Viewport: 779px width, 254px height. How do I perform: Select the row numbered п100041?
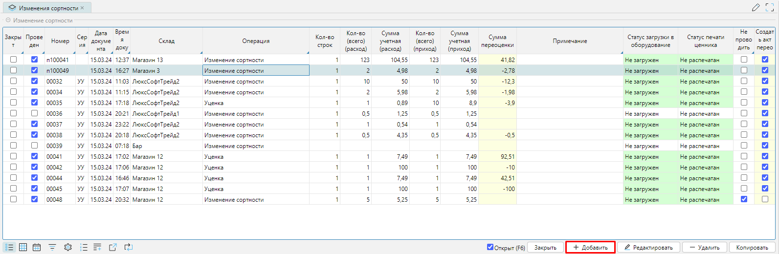pos(58,60)
